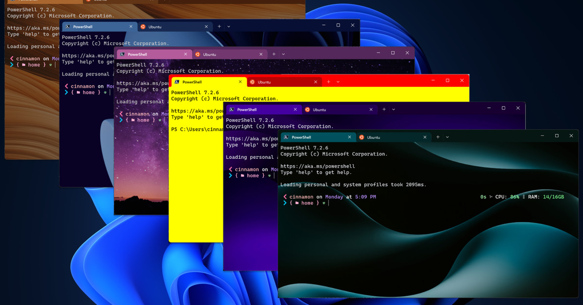Close the Ubuntu tab in the galaxy window

pyautogui.click(x=260, y=54)
